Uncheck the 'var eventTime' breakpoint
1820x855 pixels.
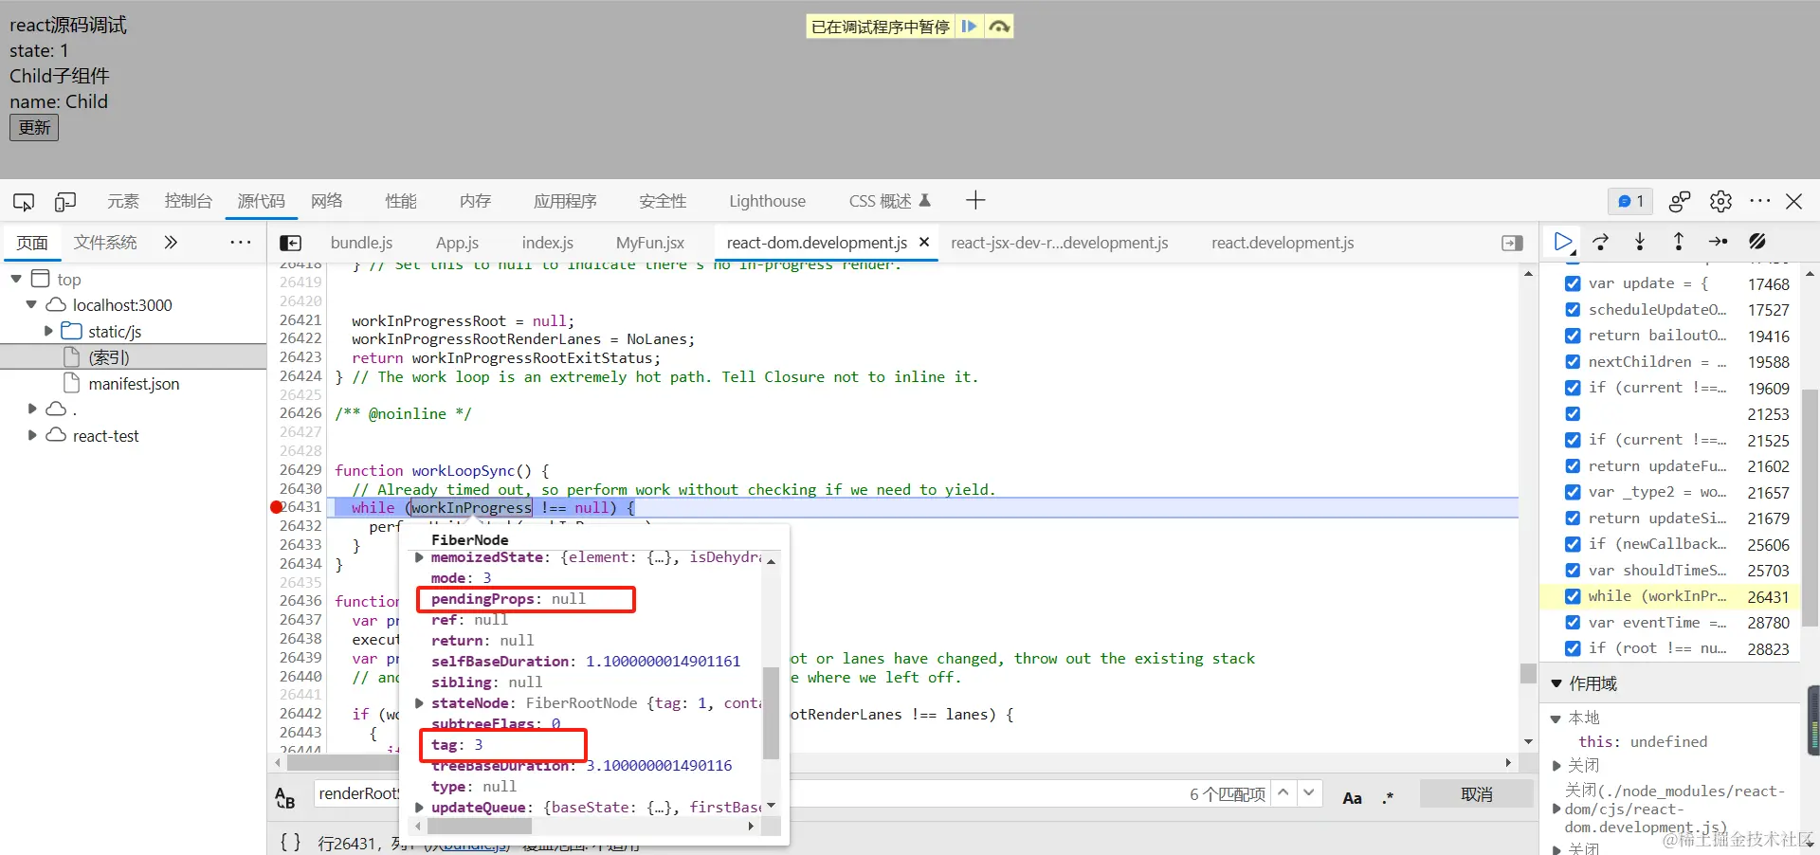coord(1573,622)
